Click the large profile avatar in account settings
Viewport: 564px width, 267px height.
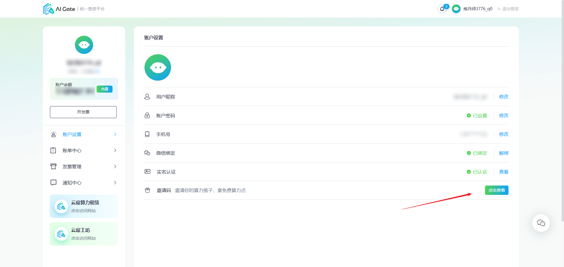point(158,67)
